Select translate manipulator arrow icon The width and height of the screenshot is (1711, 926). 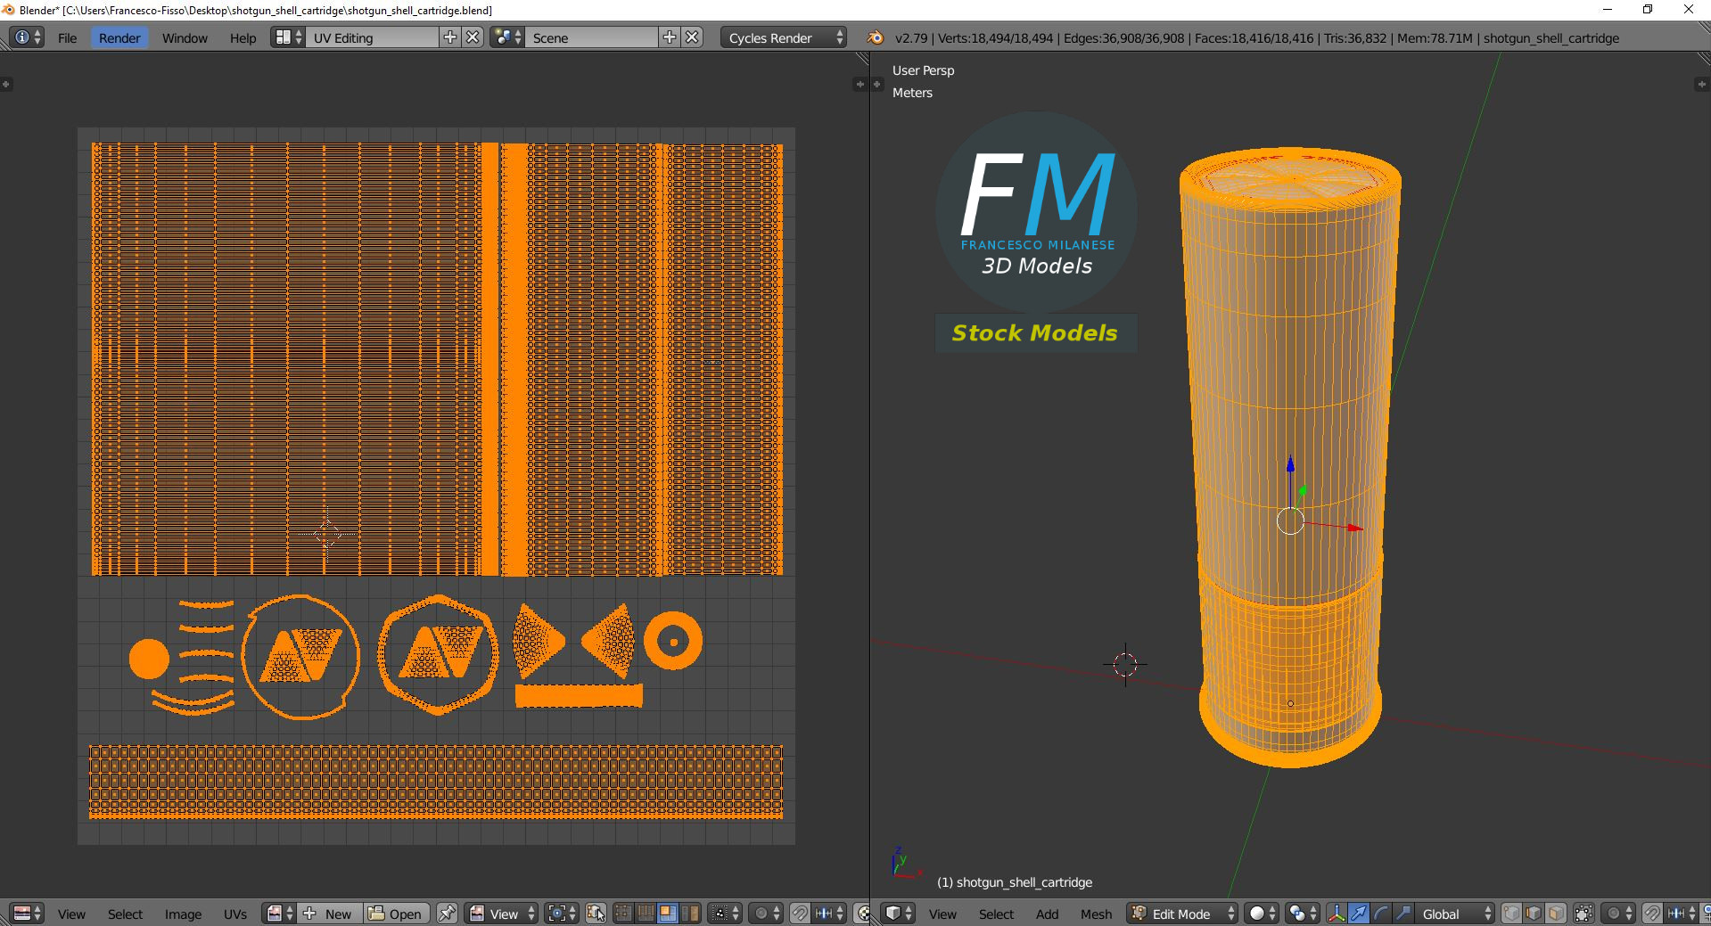[1358, 914]
